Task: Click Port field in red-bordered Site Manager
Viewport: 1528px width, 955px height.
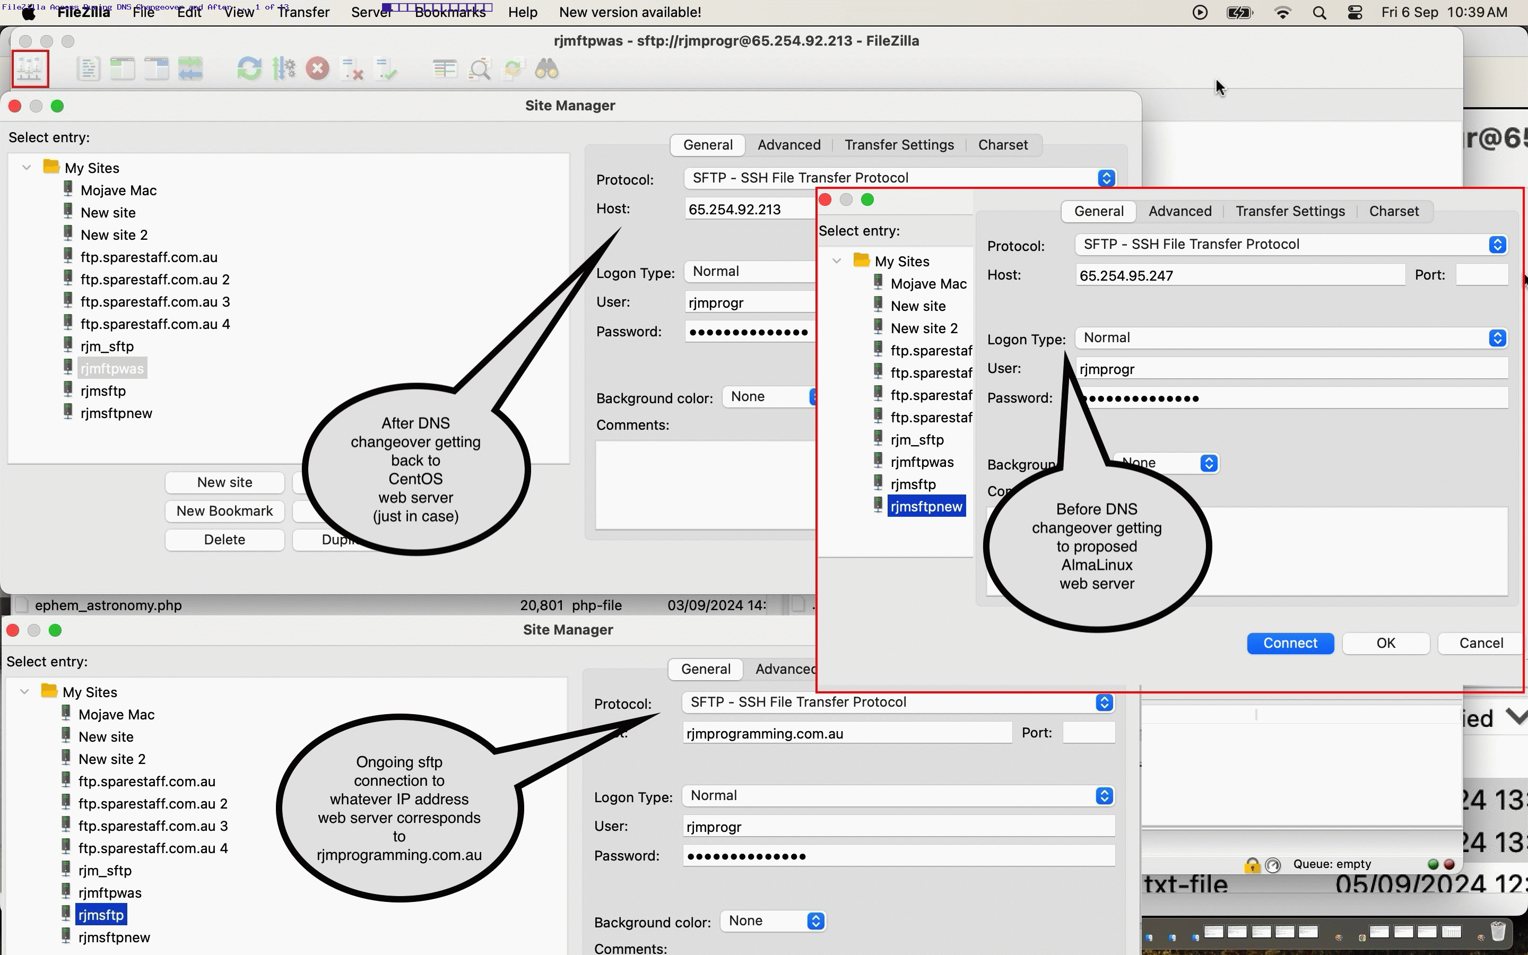Action: (1482, 275)
